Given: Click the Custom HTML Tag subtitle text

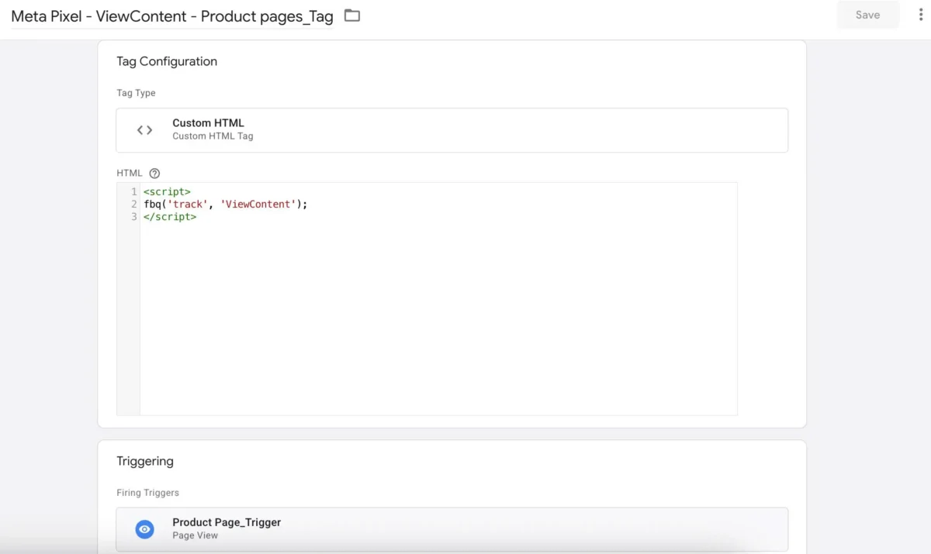Looking at the screenshot, I should pyautogui.click(x=212, y=136).
